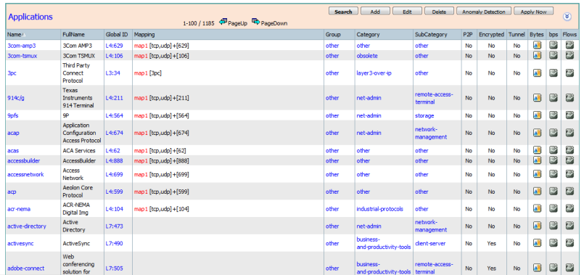Image resolution: width=584 pixels, height=275 pixels.
Task: Open client-server subcategory link
Action: tap(430, 243)
